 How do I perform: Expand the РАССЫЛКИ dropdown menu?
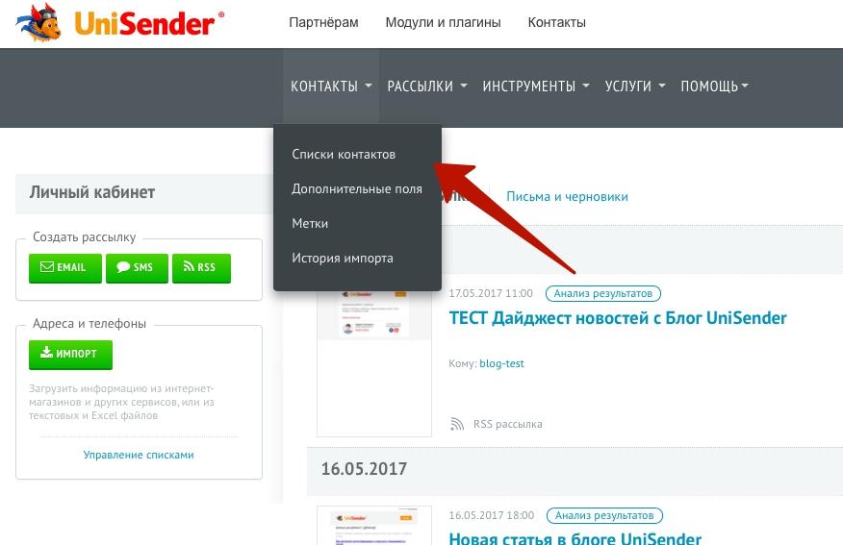[427, 87]
